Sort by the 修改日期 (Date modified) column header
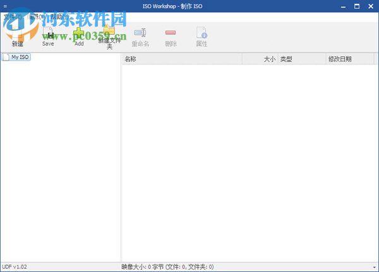Screen dimensions: 379x272 coord(350,59)
